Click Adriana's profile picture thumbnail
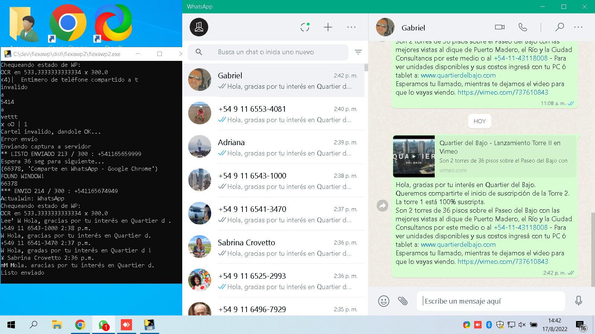595x334 pixels. coord(200,147)
